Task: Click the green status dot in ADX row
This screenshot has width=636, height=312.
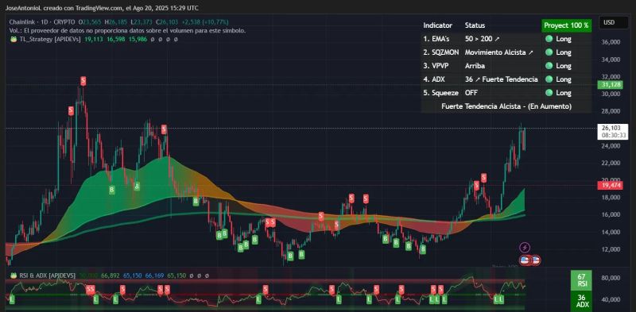Action: (x=549, y=79)
